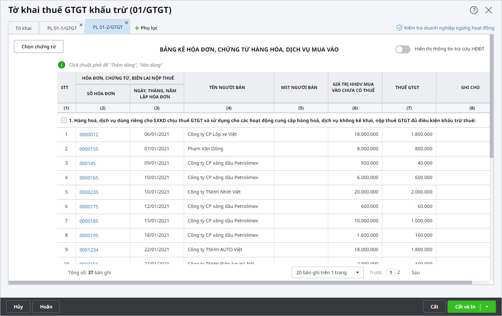Toggle Hiển thị thông tin tra cứu HĐĐT
This screenshot has height=316, width=502.
pos(403,49)
